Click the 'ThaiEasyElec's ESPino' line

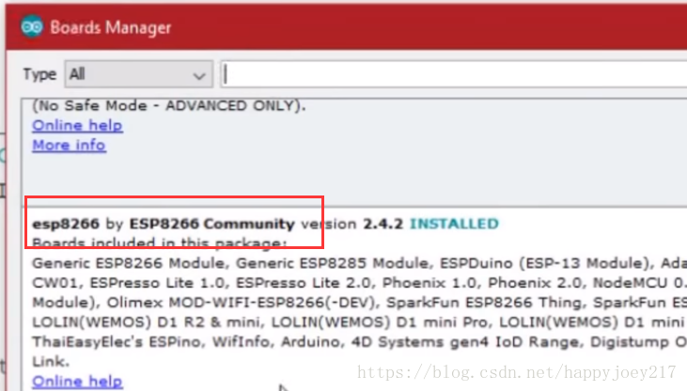click(359, 342)
